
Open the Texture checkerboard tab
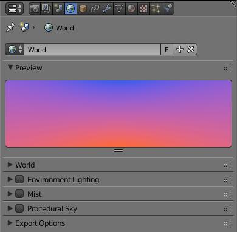pos(143,9)
